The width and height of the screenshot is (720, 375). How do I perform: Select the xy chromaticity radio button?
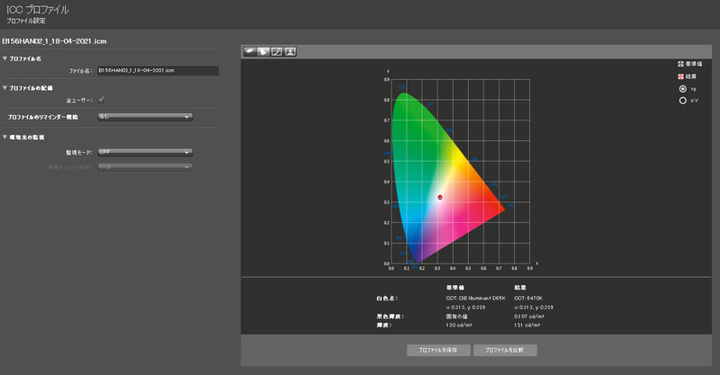(683, 89)
